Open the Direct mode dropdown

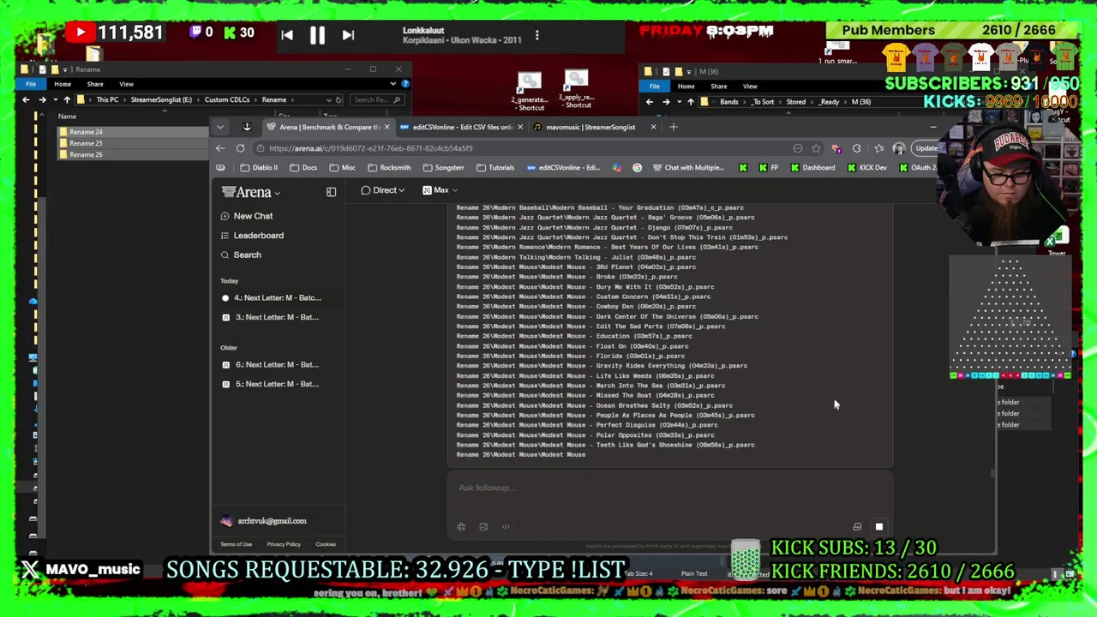pyautogui.click(x=382, y=190)
